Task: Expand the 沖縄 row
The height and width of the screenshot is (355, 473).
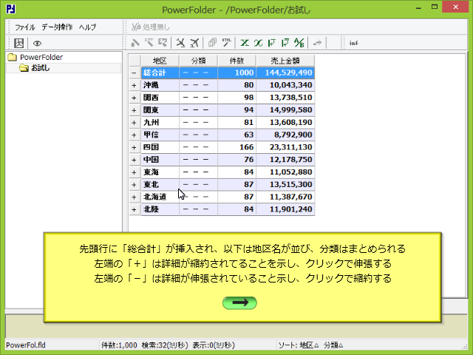Action: coord(135,85)
